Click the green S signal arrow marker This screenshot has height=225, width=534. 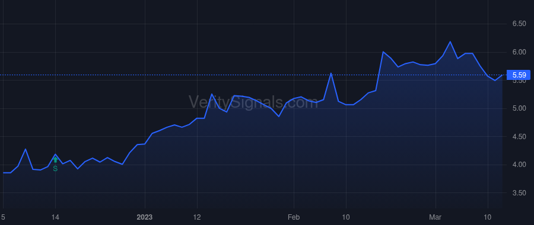tap(55, 160)
